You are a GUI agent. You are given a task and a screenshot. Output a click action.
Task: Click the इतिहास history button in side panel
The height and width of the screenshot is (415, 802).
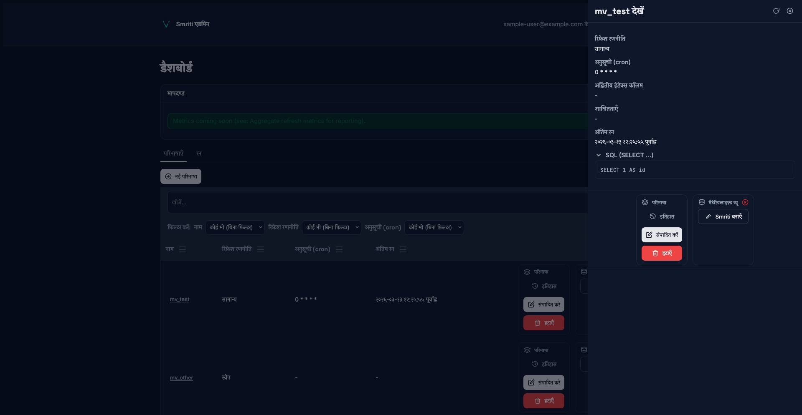[662, 216]
